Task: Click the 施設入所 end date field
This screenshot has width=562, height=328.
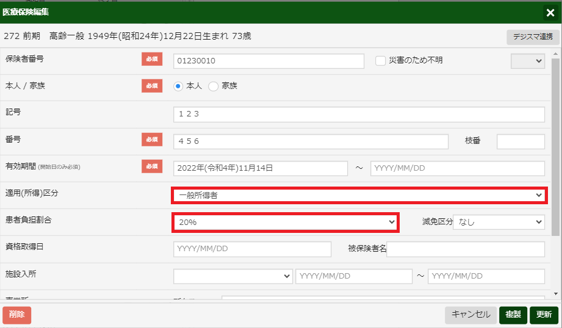Action: [486, 276]
